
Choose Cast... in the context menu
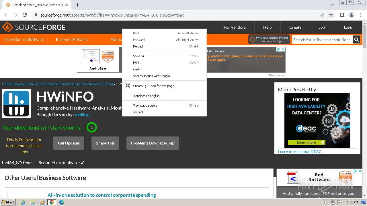click(165, 69)
